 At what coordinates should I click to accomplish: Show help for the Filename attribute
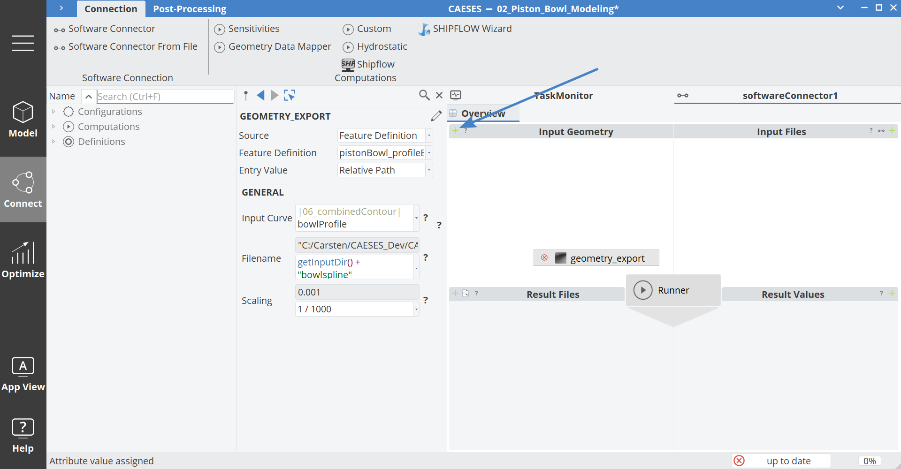[x=426, y=257]
